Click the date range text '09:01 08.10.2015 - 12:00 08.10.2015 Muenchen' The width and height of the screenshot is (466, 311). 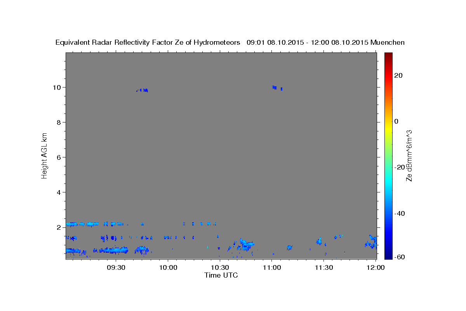click(x=325, y=43)
